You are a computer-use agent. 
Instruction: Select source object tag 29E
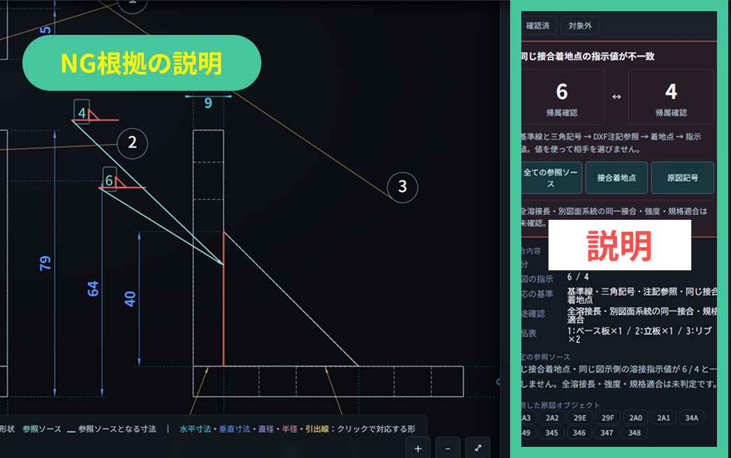[x=580, y=418]
